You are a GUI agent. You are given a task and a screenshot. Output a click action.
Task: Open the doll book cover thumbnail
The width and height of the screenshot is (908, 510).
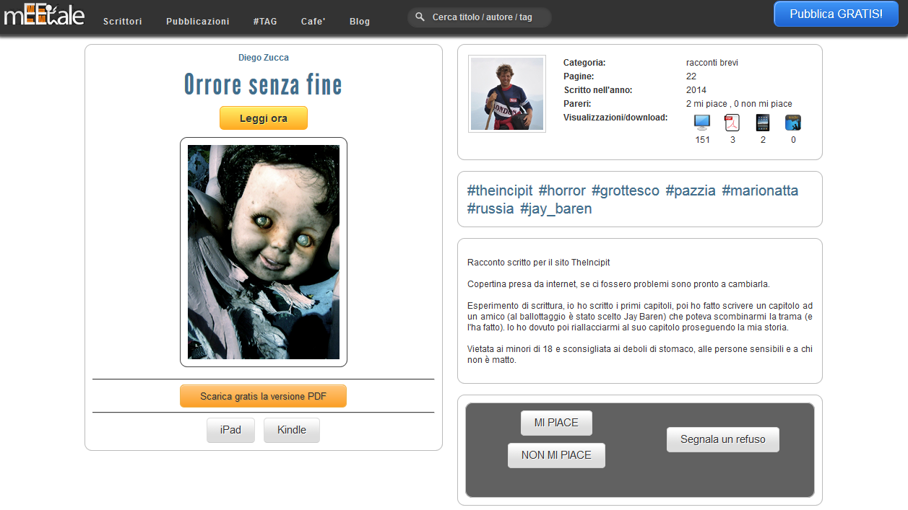264,252
